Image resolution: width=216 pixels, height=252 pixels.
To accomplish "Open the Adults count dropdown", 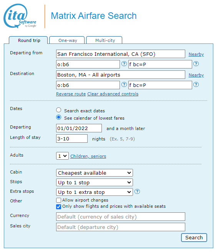I will pyautogui.click(x=62, y=156).
